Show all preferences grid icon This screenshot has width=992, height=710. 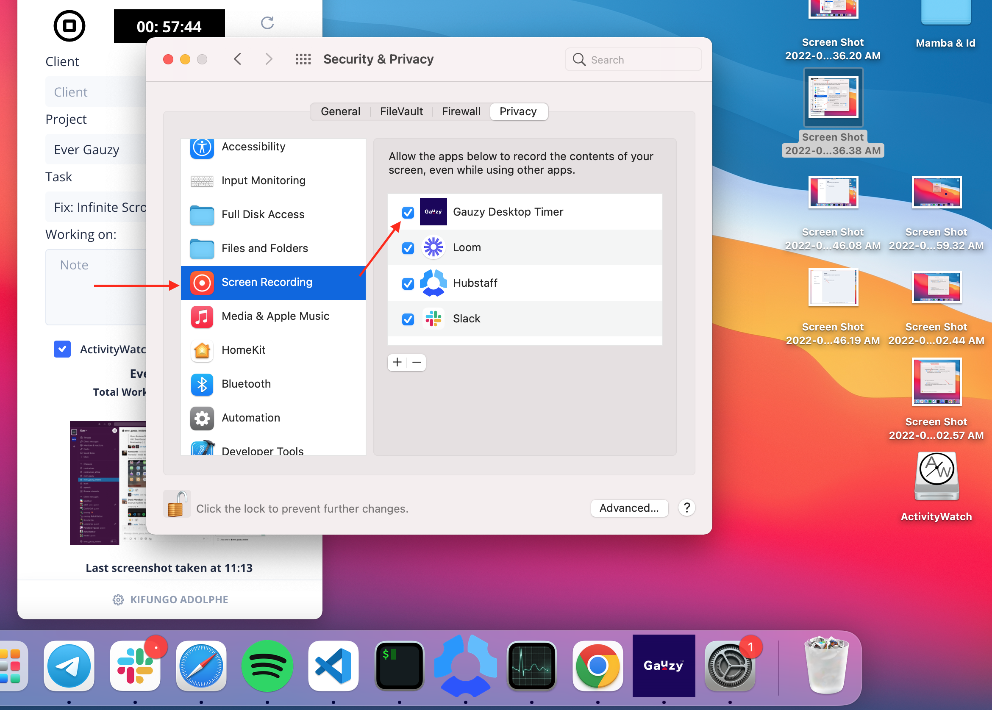pos(303,59)
